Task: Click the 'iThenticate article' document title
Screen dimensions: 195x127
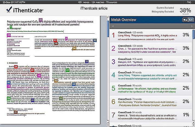Action: (94, 8)
